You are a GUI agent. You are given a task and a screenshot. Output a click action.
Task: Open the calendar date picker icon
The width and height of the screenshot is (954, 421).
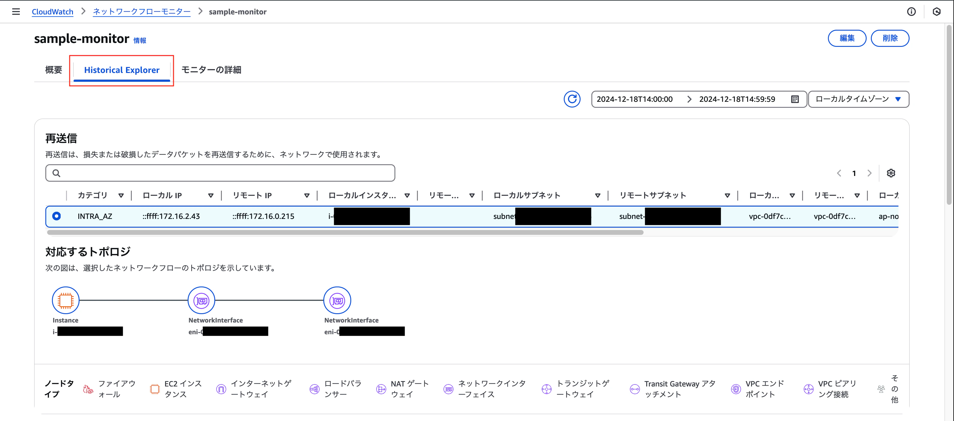(x=795, y=99)
